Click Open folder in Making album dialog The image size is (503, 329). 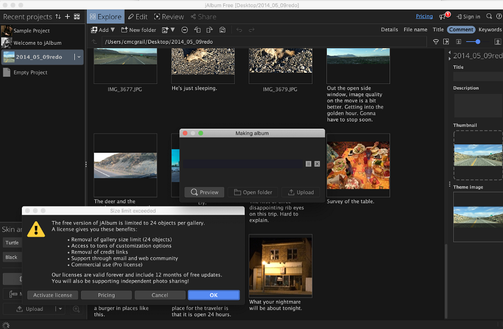253,192
